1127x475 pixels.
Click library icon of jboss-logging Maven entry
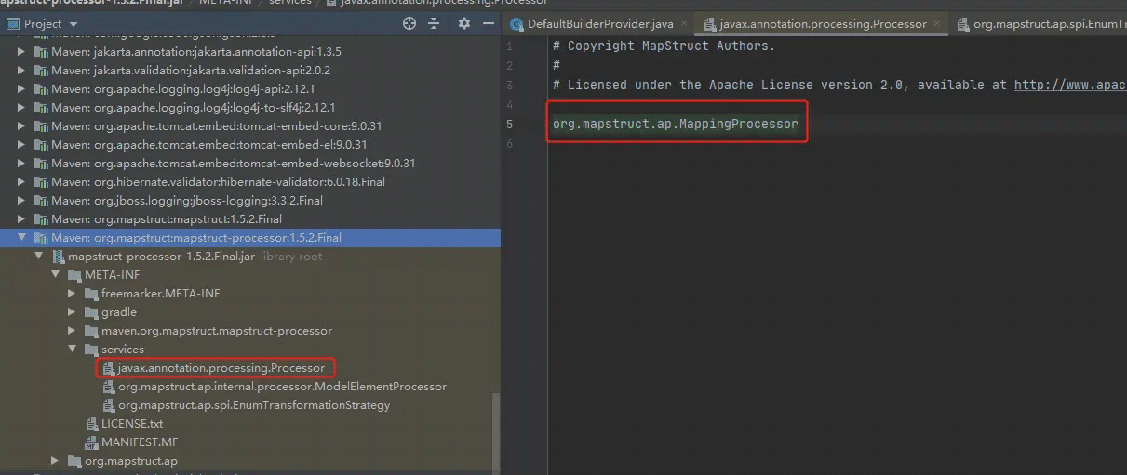pos(41,201)
